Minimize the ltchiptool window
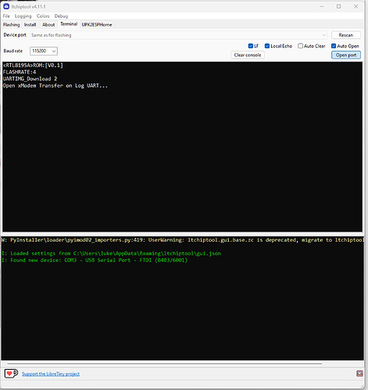368x390 pixels. pos(322,6)
